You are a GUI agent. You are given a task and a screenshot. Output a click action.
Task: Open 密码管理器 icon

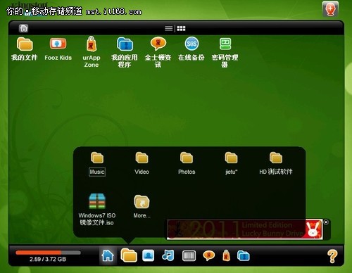click(x=225, y=44)
